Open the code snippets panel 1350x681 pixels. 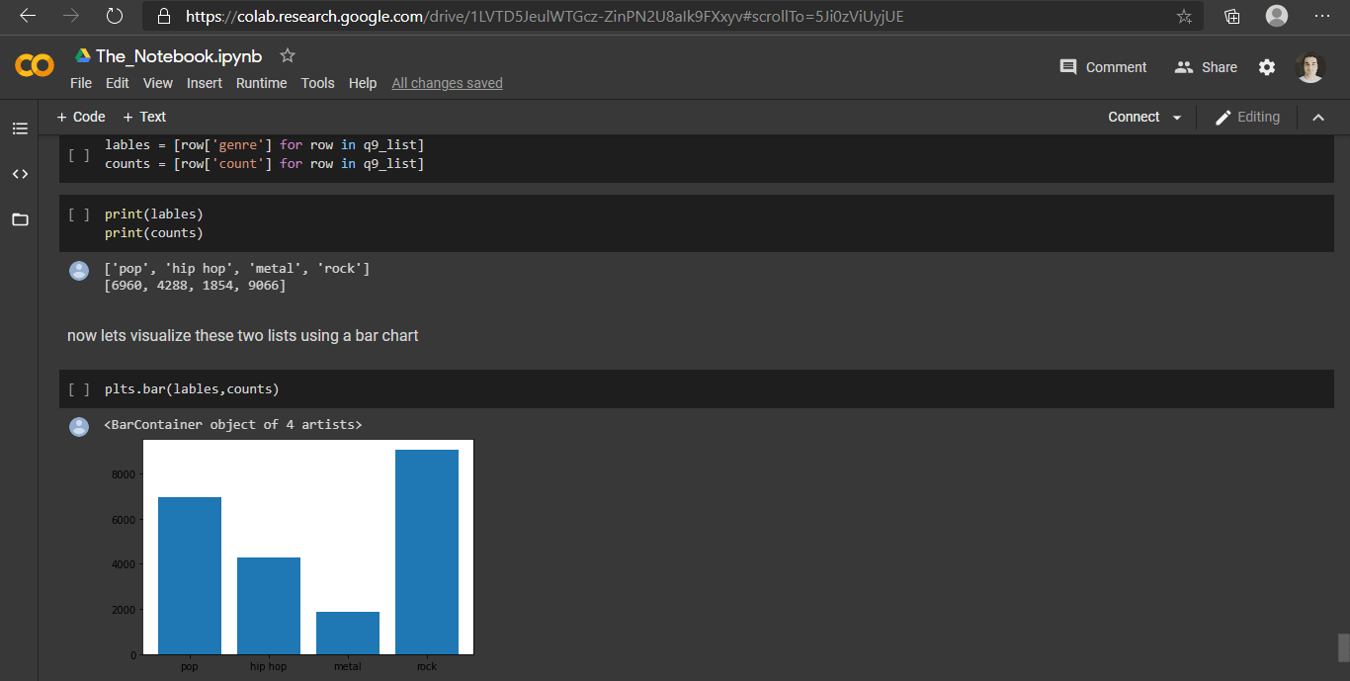point(20,174)
